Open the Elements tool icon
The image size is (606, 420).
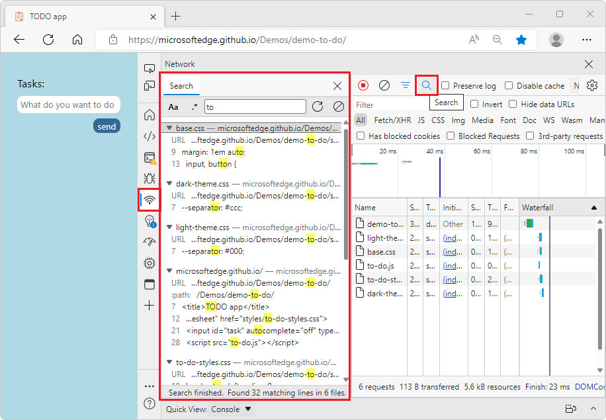[149, 136]
